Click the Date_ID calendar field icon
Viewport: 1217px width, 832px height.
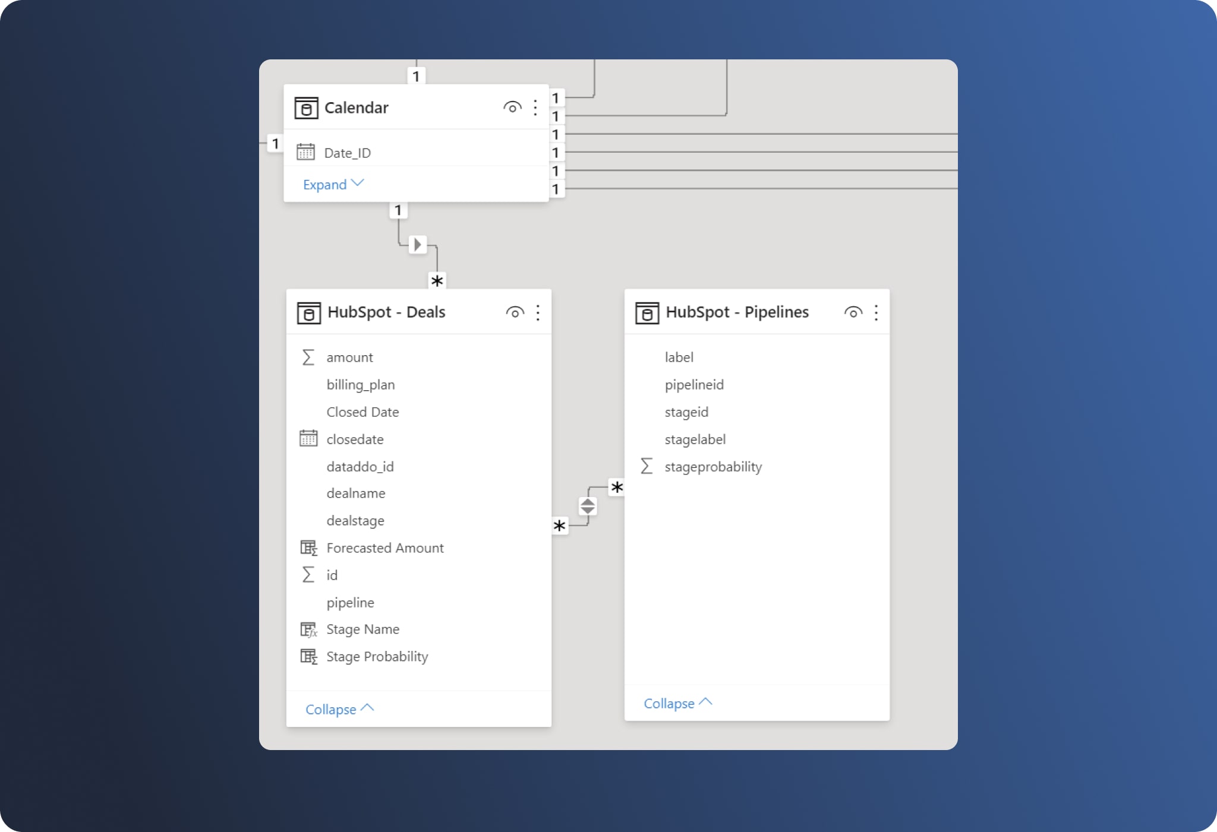coord(307,153)
